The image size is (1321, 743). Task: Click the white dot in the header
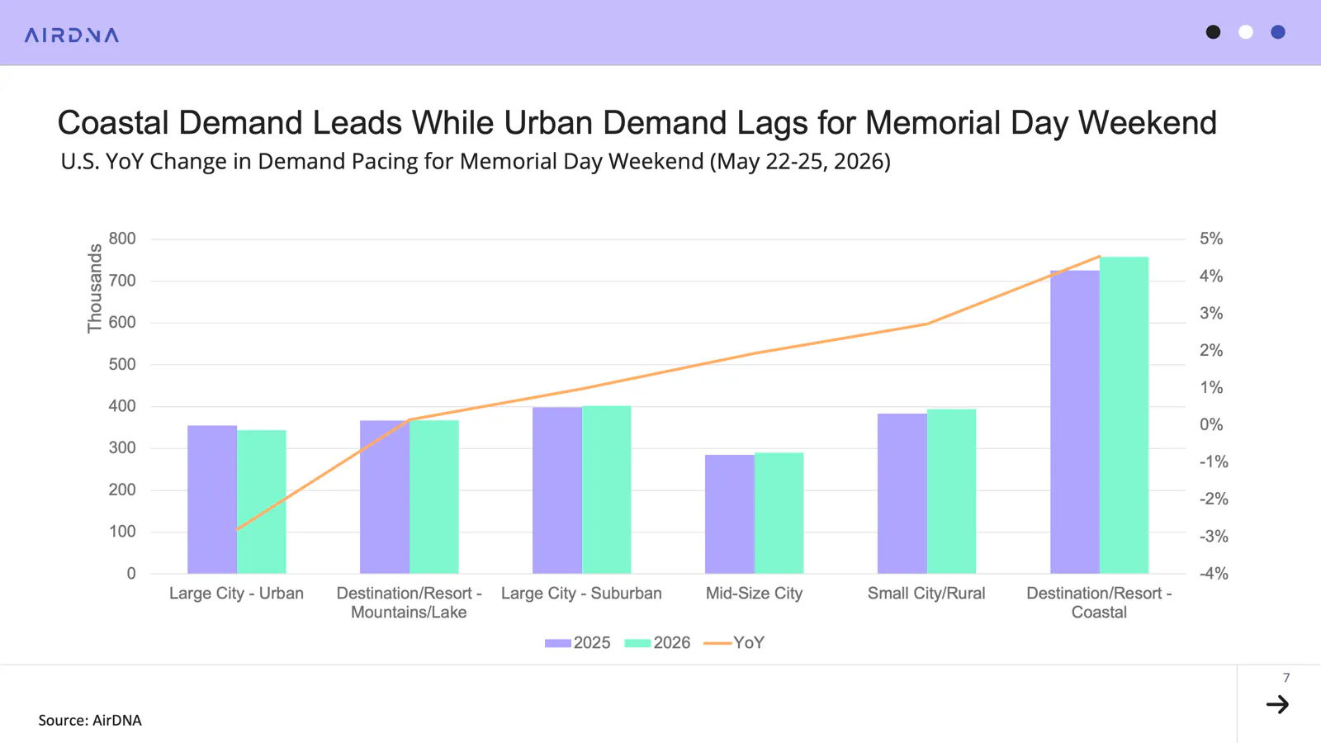click(x=1246, y=32)
